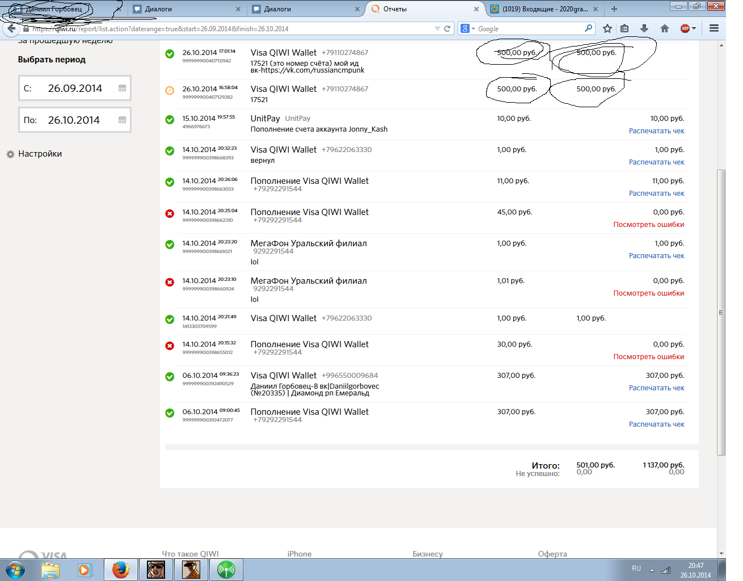Click the Настройки gear icon
The height and width of the screenshot is (581, 743).
tap(10, 154)
